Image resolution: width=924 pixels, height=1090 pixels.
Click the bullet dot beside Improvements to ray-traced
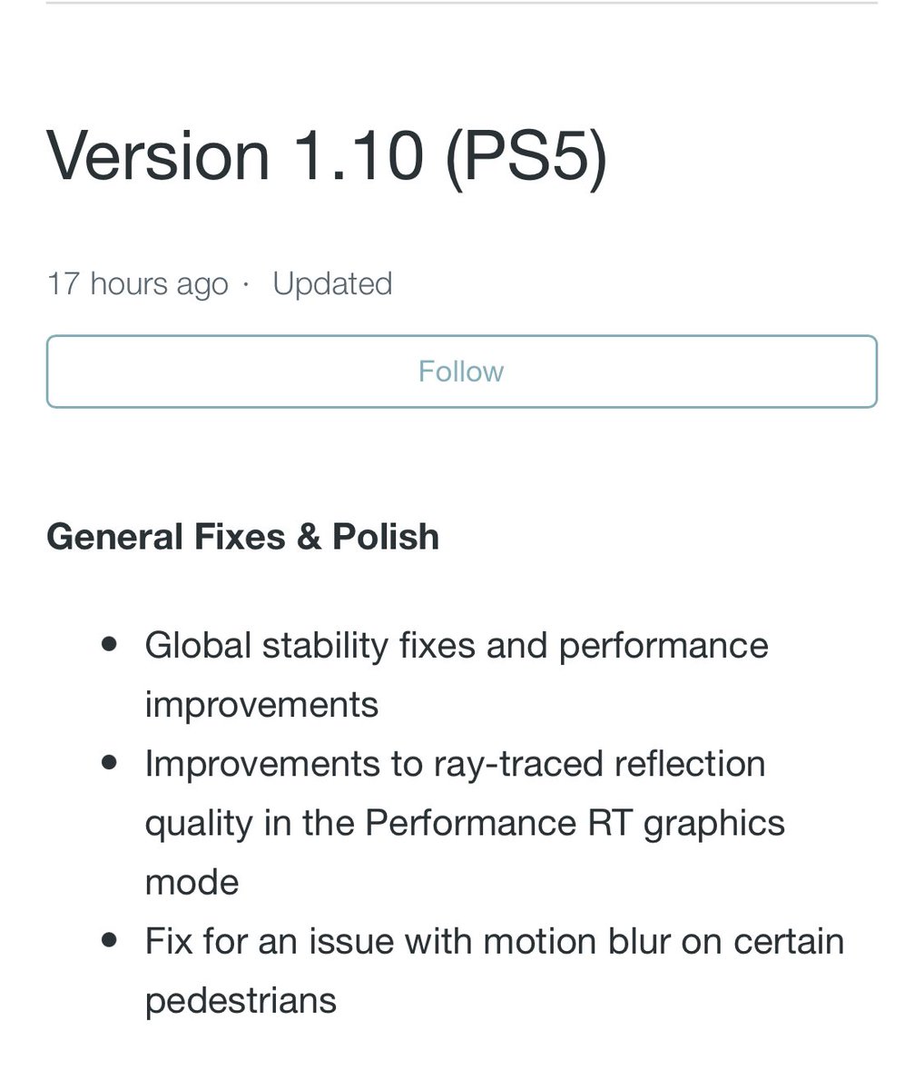(x=110, y=763)
